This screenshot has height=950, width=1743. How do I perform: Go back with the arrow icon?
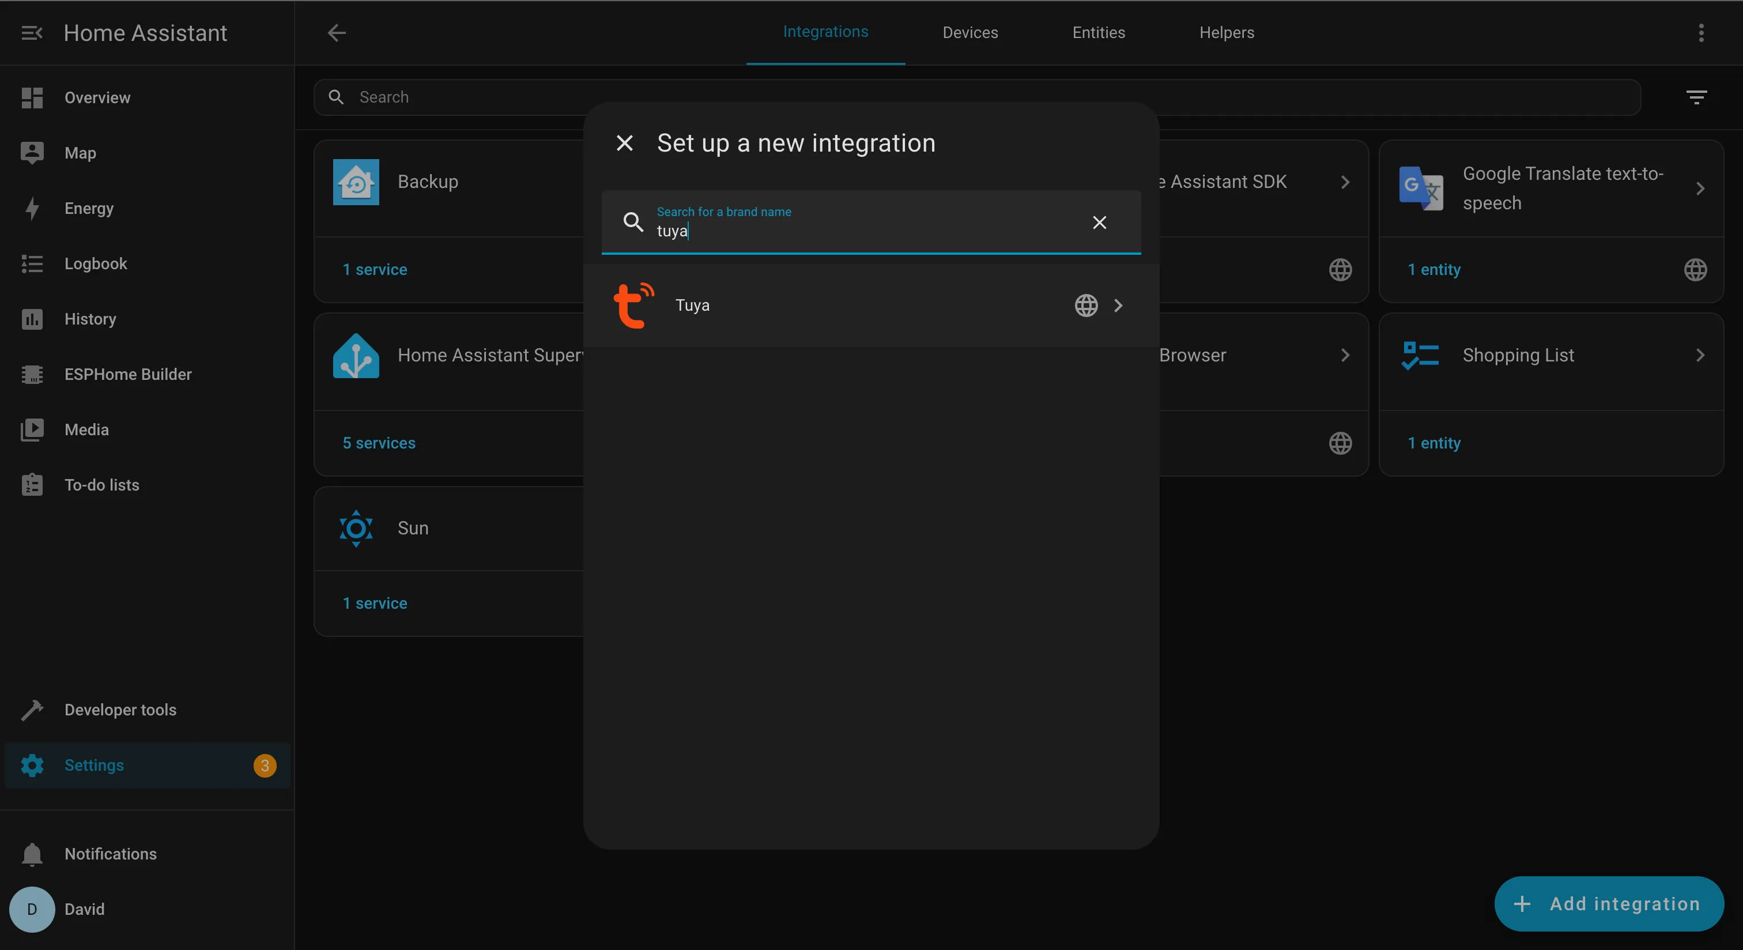336,32
